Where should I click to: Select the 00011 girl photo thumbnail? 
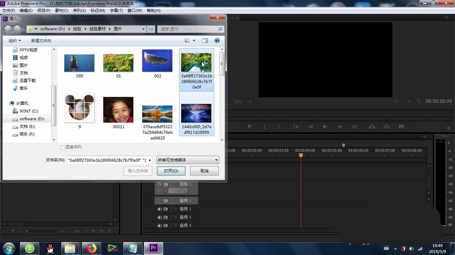tap(118, 109)
